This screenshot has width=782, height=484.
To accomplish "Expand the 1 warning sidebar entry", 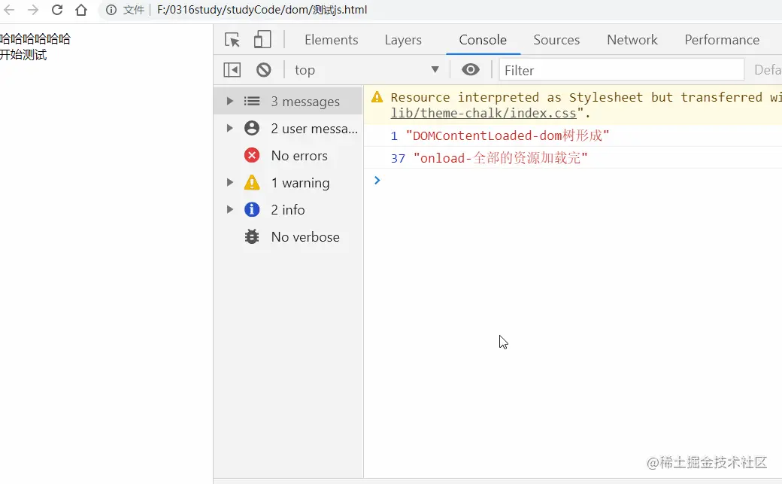I will click(230, 182).
